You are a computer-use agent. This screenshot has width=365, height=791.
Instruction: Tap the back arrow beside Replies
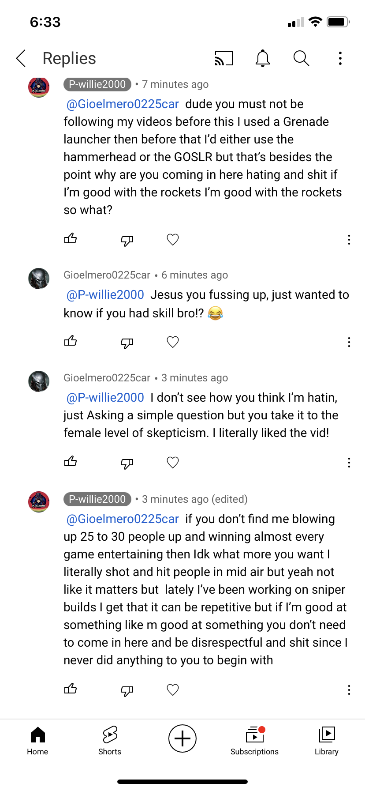coord(21,58)
